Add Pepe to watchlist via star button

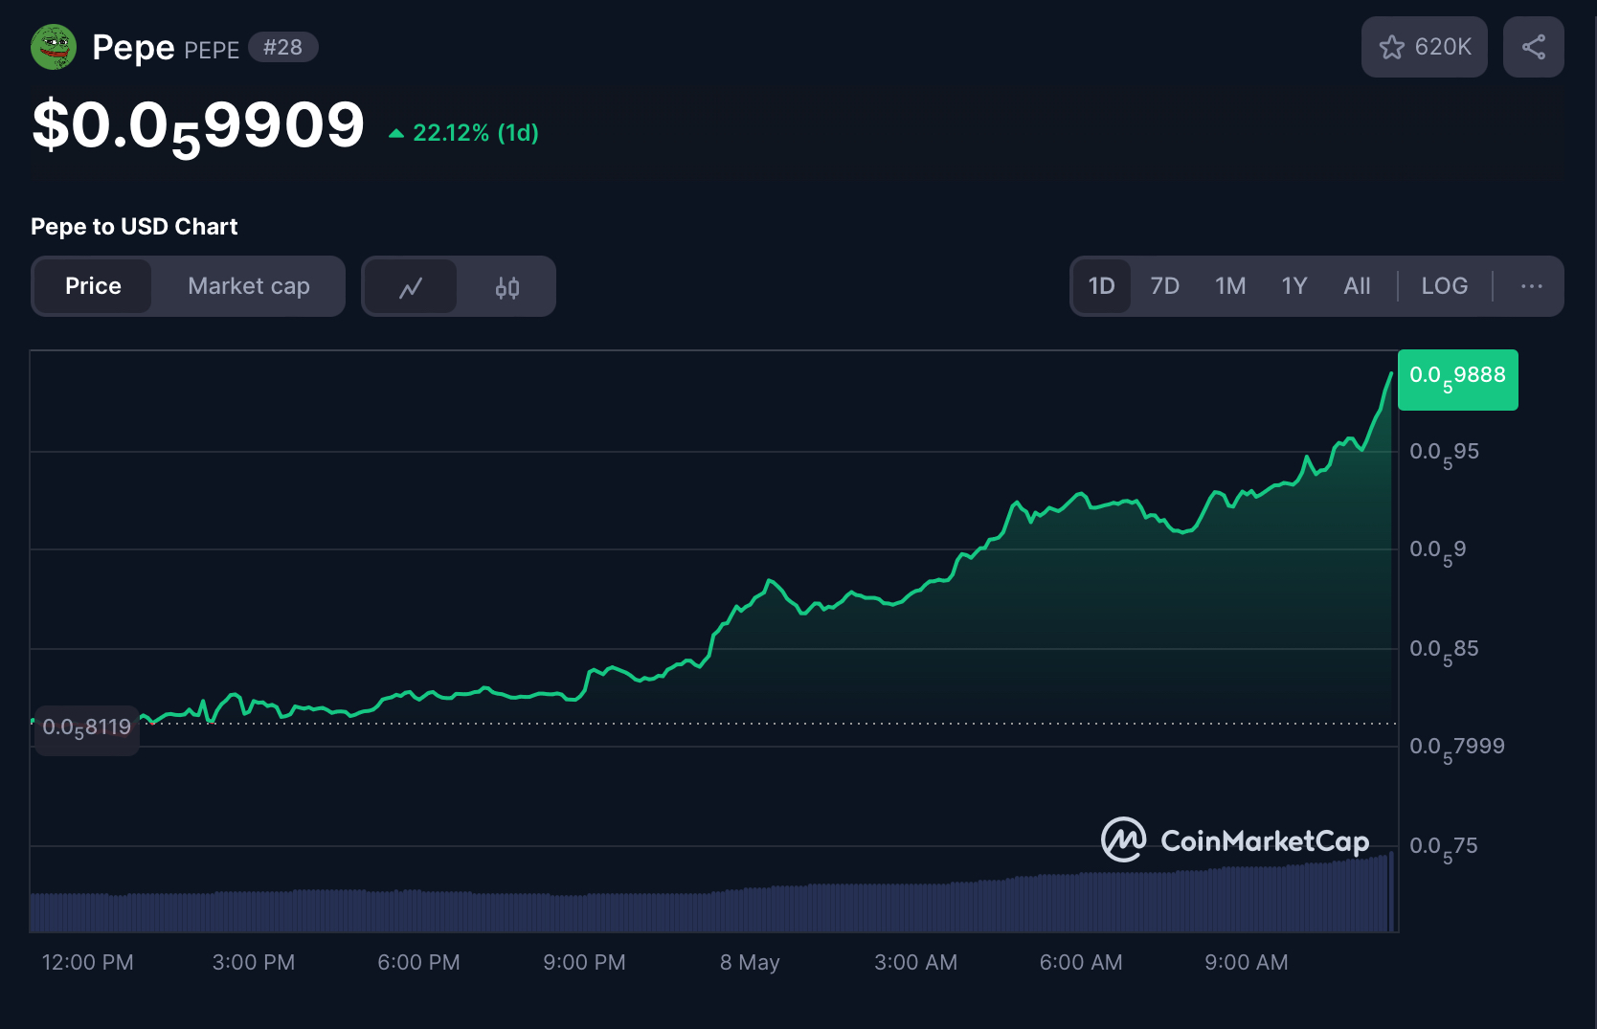pyautogui.click(x=1424, y=47)
